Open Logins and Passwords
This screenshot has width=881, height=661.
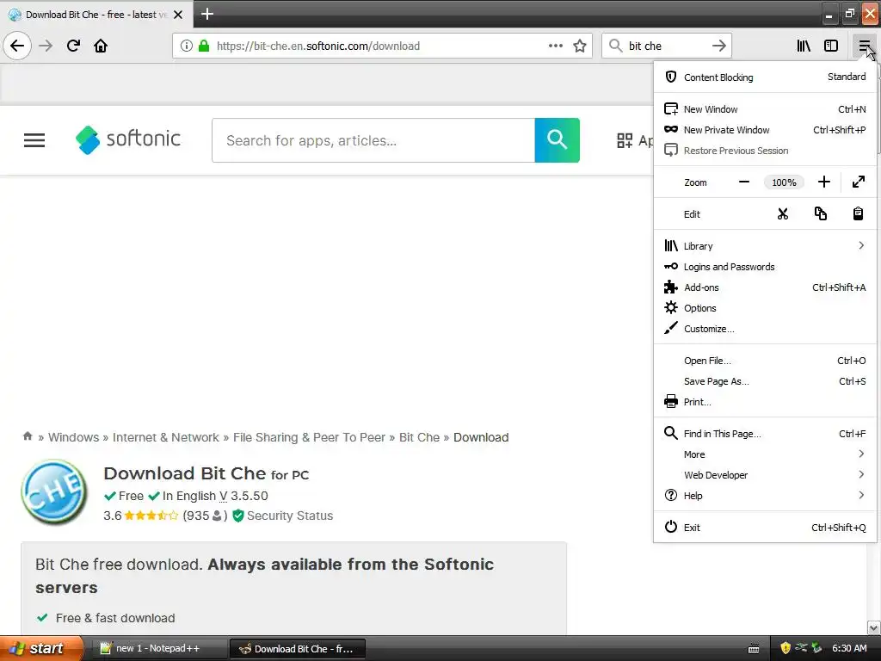pyautogui.click(x=765, y=267)
